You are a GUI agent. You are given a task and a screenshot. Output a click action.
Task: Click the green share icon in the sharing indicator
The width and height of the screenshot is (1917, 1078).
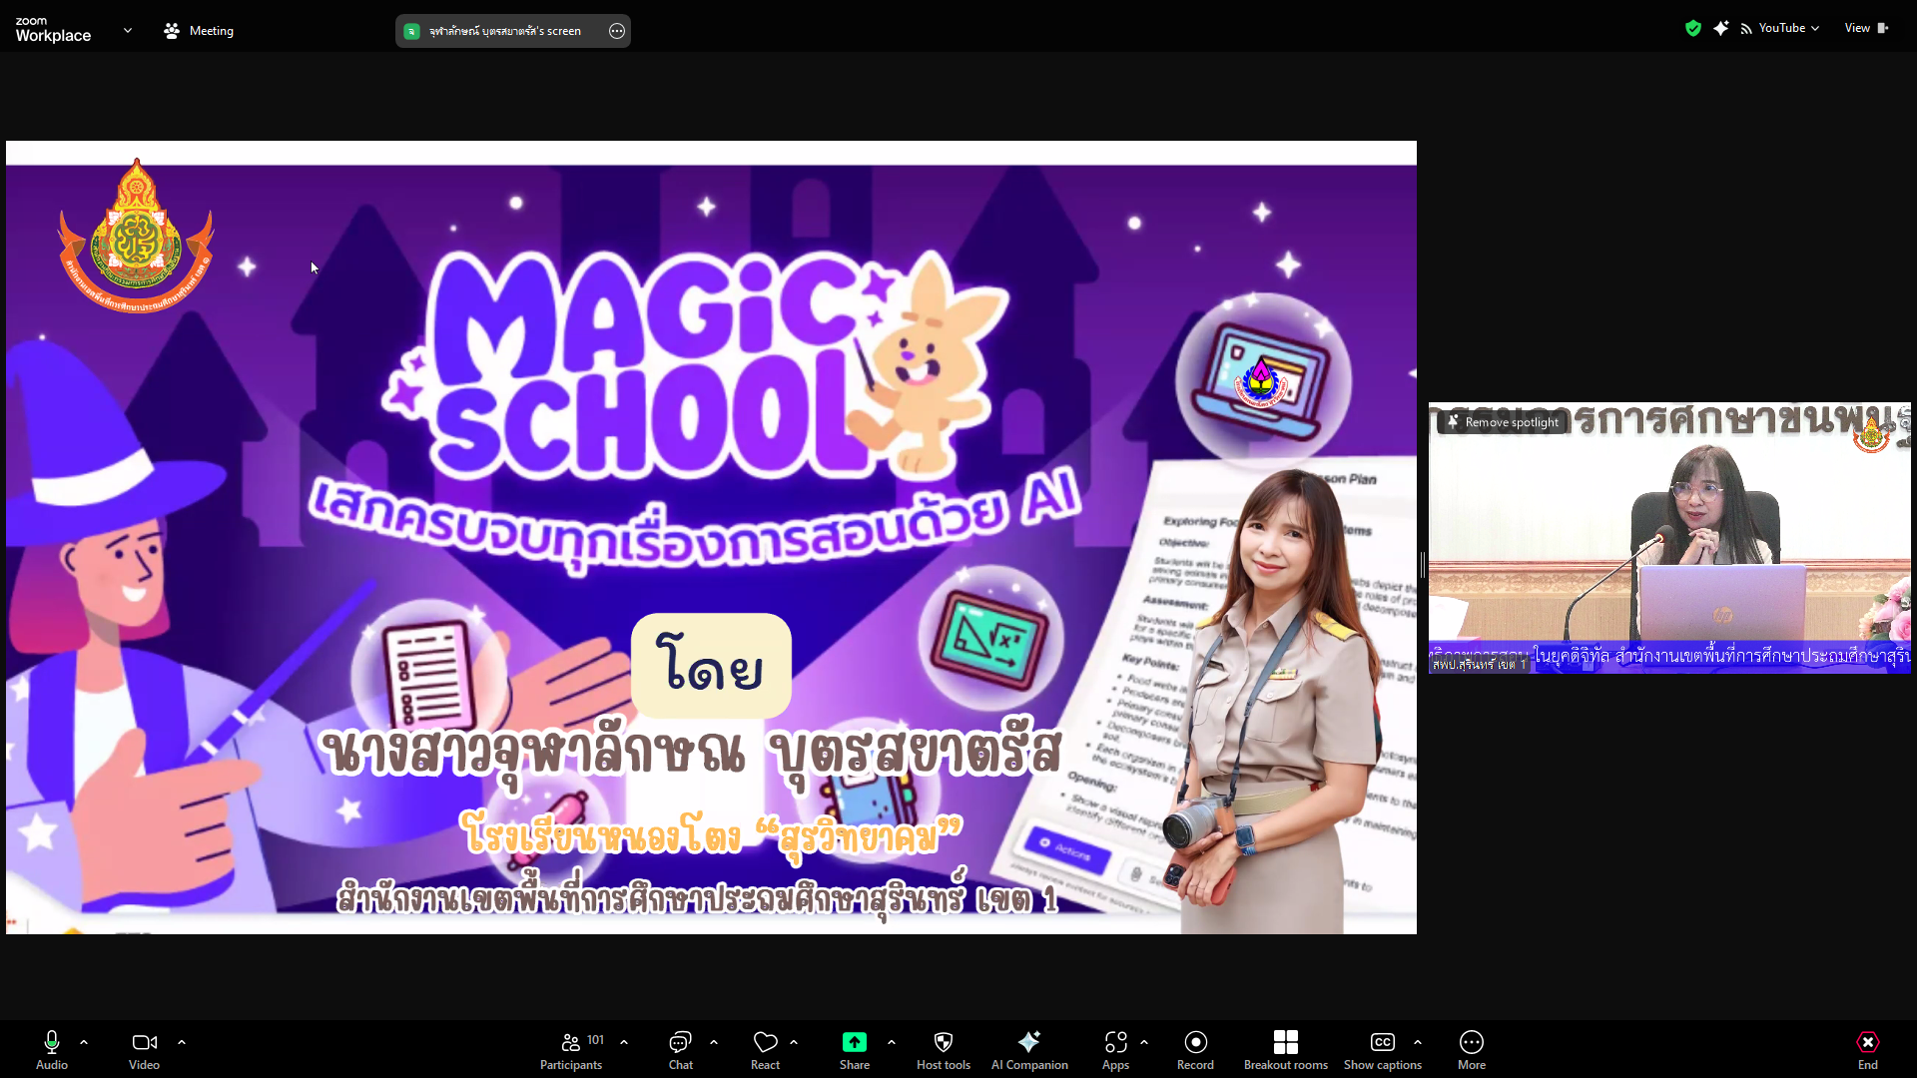411,31
